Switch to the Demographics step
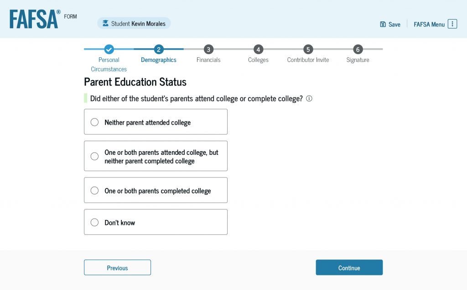 click(x=158, y=50)
